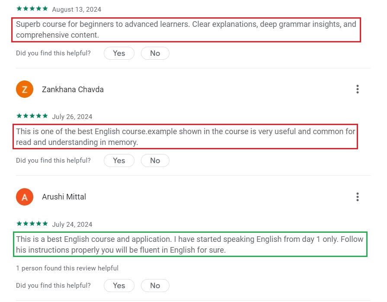The height and width of the screenshot is (302, 387).
Task: Click the star rating of July 26 review
Action: click(x=32, y=116)
